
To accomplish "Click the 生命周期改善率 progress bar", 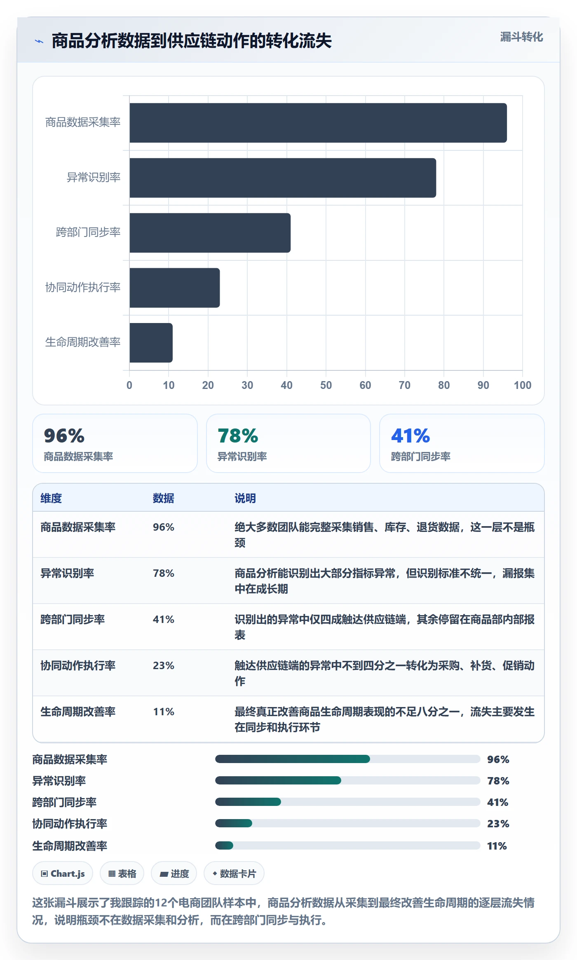I will click(348, 845).
